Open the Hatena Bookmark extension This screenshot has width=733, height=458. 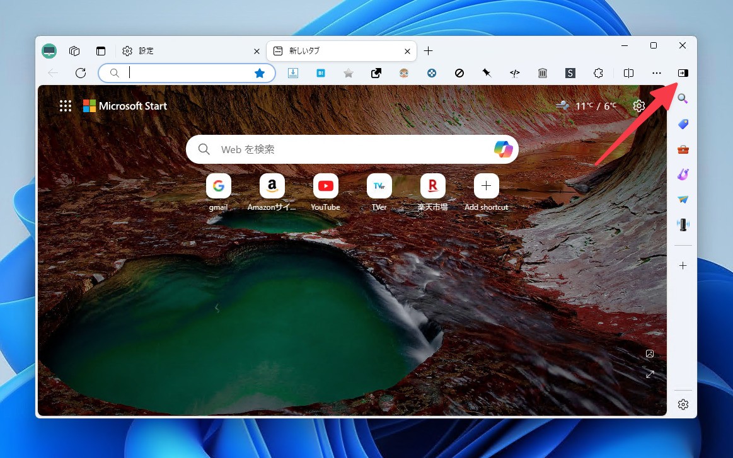[321, 72]
